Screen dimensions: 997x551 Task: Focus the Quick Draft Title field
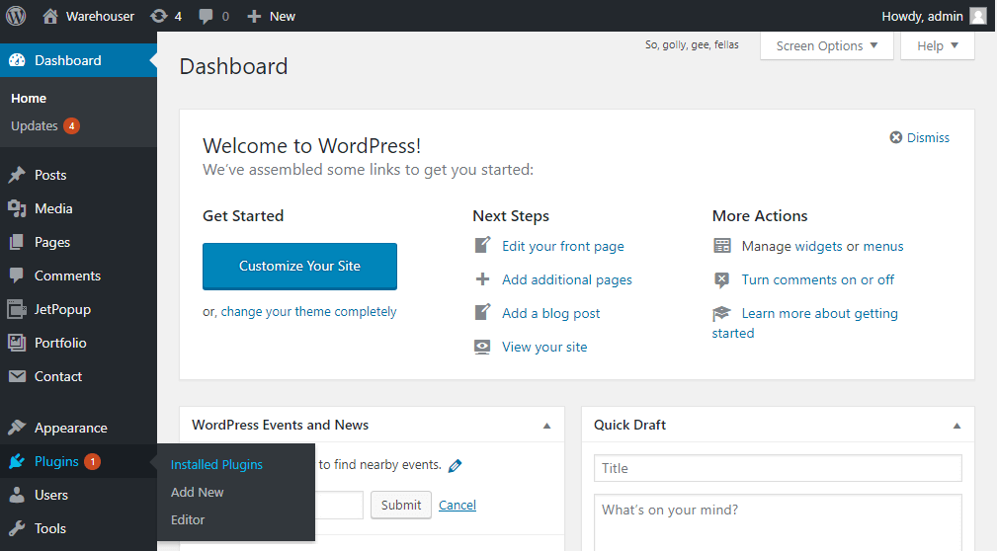pos(778,468)
